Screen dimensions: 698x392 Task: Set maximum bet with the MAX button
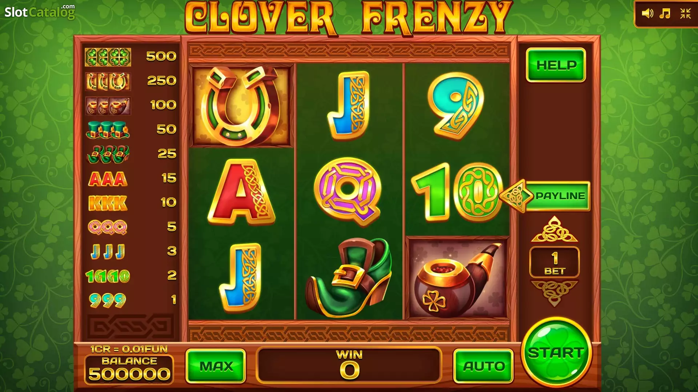(x=216, y=366)
